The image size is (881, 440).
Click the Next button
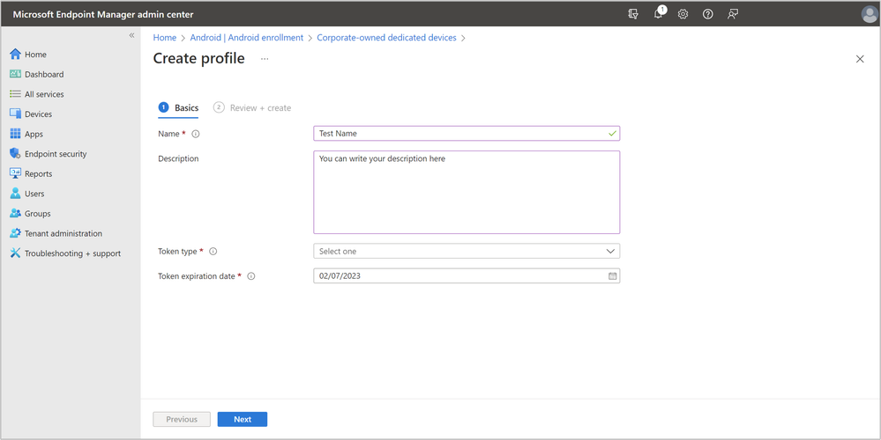(243, 419)
